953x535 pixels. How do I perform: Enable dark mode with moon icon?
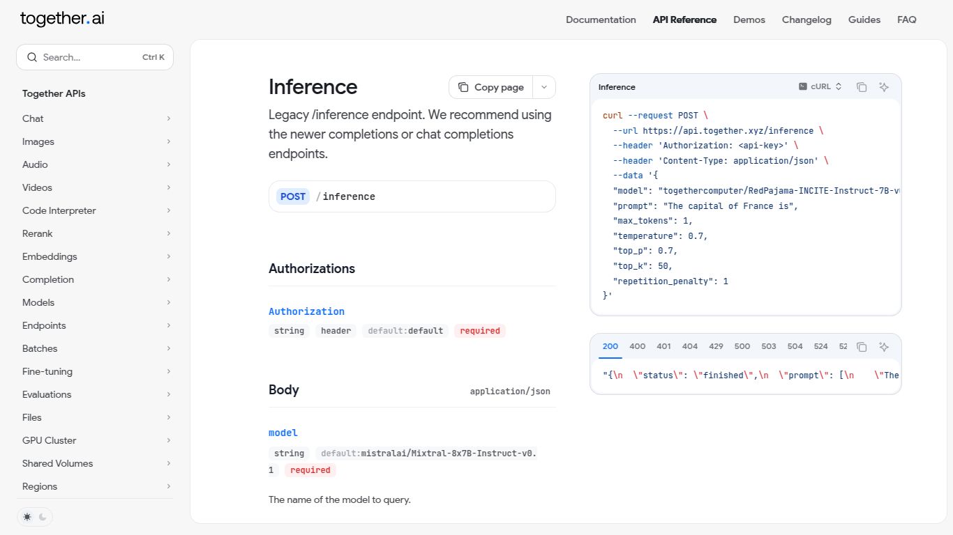pos(43,517)
